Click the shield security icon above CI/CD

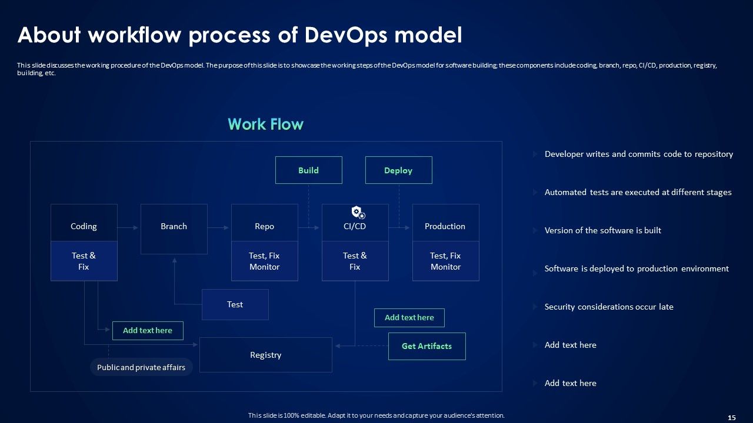click(357, 210)
